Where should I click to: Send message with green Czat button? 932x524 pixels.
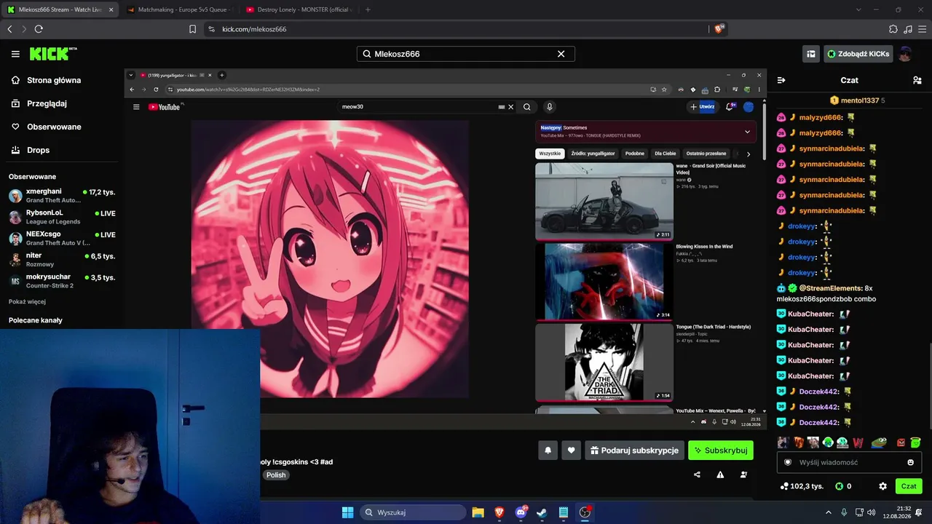(x=909, y=486)
